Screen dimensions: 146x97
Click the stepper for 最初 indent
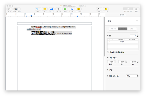click(x=115, y=62)
